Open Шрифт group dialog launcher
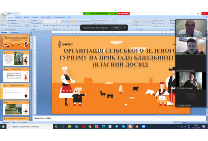 pos(70,29)
